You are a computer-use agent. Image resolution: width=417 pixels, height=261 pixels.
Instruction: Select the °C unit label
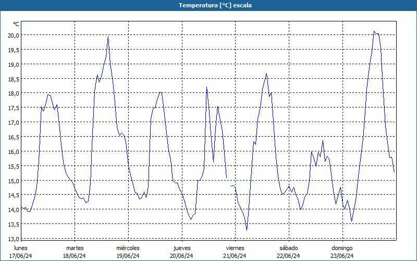tap(16, 24)
